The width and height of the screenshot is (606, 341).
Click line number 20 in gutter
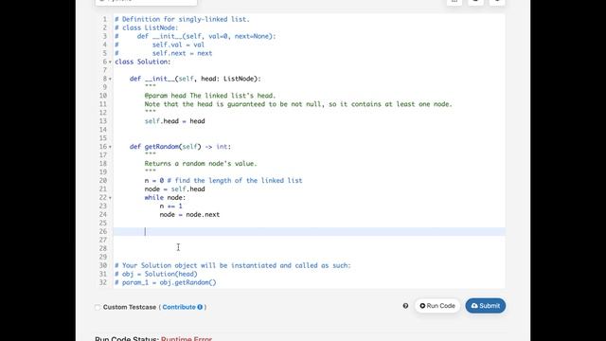coord(103,181)
